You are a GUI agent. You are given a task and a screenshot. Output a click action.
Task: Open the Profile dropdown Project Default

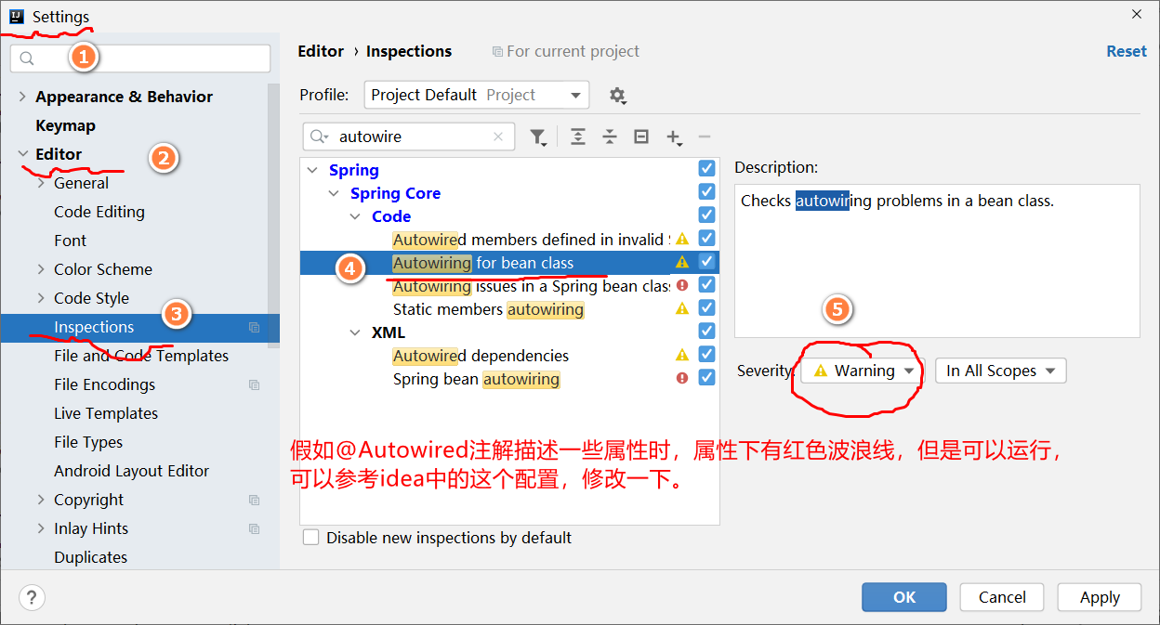476,95
